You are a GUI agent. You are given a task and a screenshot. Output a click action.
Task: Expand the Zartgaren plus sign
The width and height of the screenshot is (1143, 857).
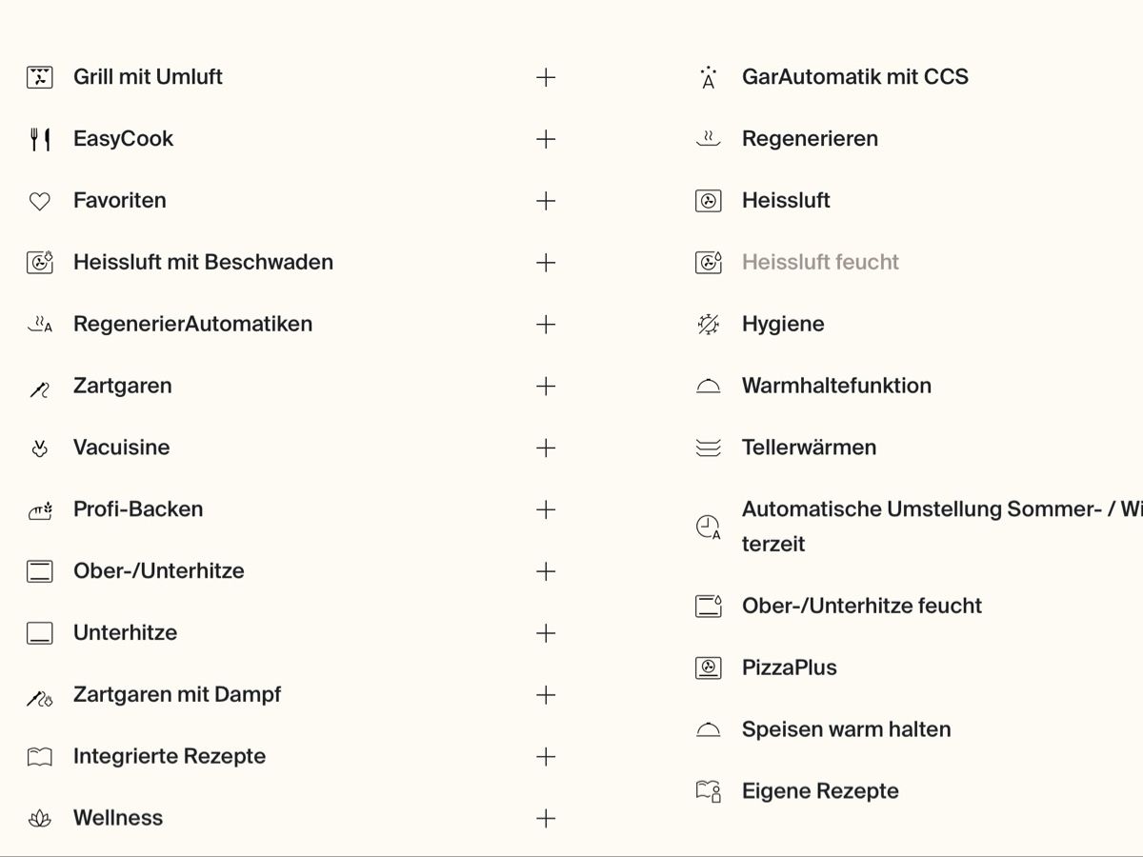coord(546,387)
